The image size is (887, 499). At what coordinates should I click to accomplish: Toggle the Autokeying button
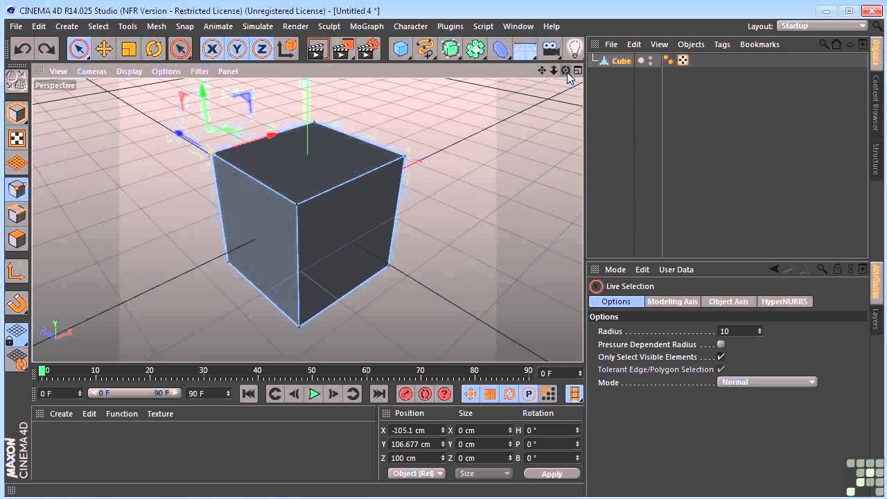[425, 394]
